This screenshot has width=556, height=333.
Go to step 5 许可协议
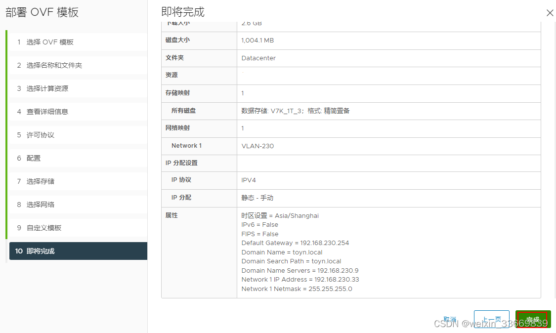point(78,135)
